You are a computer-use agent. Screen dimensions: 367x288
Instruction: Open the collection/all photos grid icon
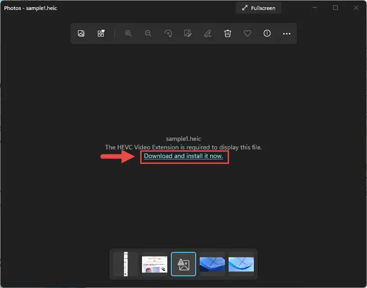coord(101,33)
